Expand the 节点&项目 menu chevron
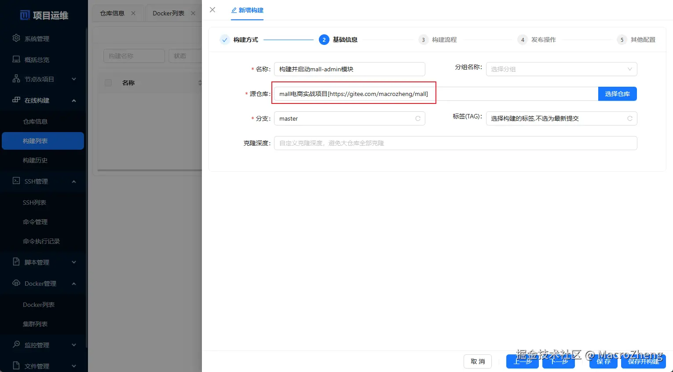This screenshot has width=673, height=372. point(74,79)
